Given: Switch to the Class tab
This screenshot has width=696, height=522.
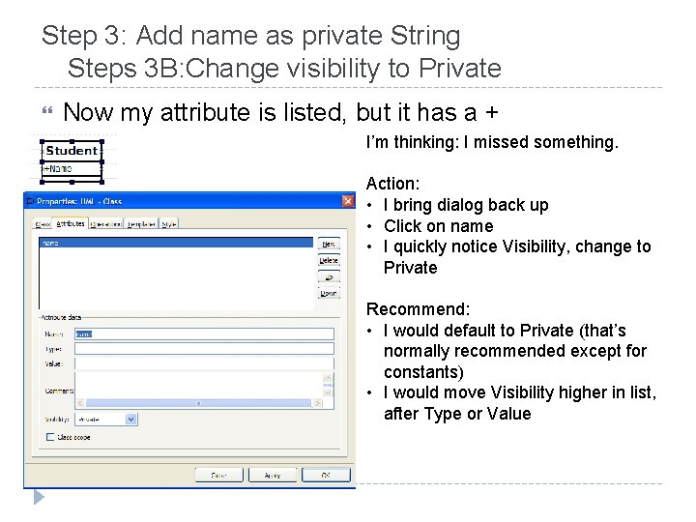Looking at the screenshot, I should (x=43, y=224).
